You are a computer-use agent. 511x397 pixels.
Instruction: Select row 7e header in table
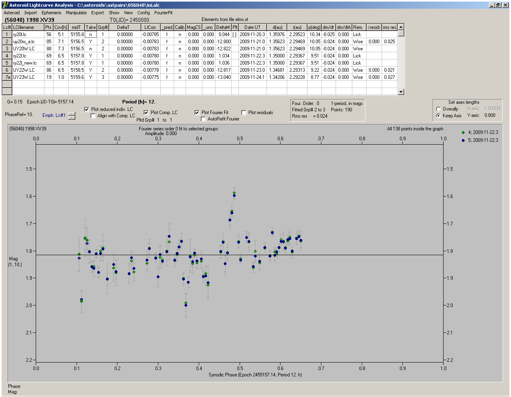(x=7, y=77)
